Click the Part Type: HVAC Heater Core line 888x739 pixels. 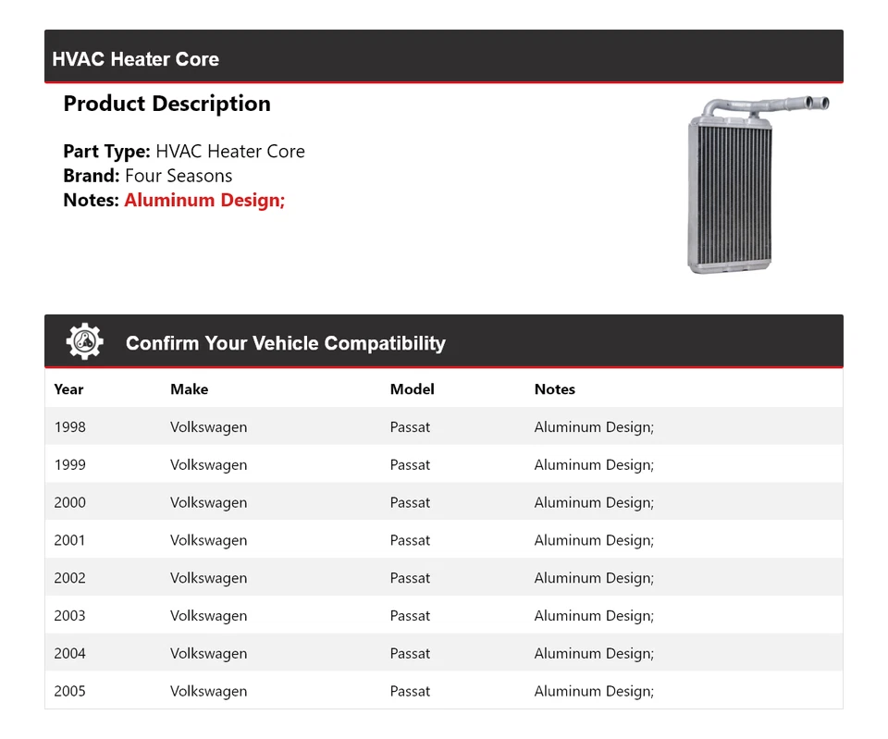184,151
